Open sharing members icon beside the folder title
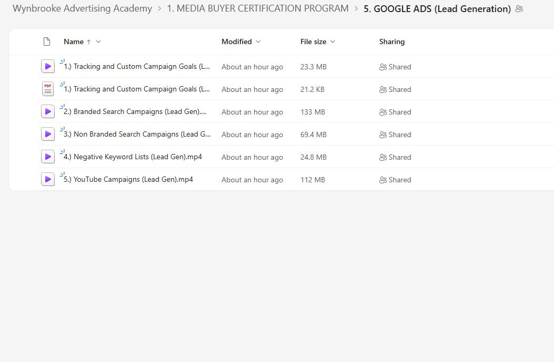 pos(519,9)
